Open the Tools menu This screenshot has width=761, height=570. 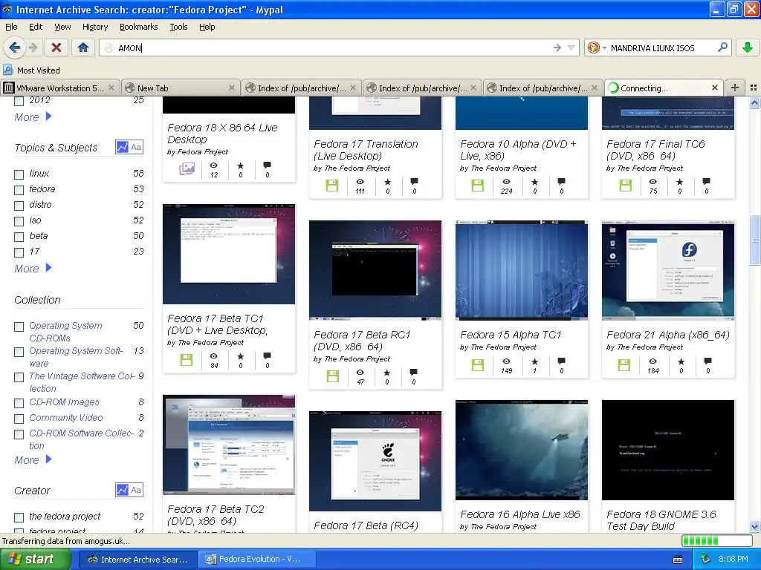click(x=178, y=27)
